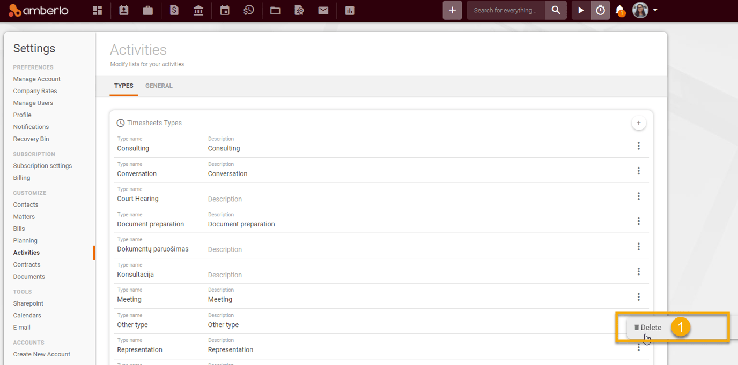The height and width of the screenshot is (365, 738).
Task: Open the Dashboard grid icon
Action: pyautogui.click(x=97, y=10)
